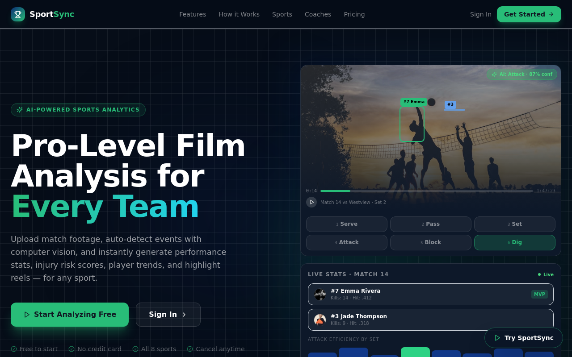This screenshot has height=357, width=572.
Task: Open the Coaches nav link
Action: click(318, 14)
